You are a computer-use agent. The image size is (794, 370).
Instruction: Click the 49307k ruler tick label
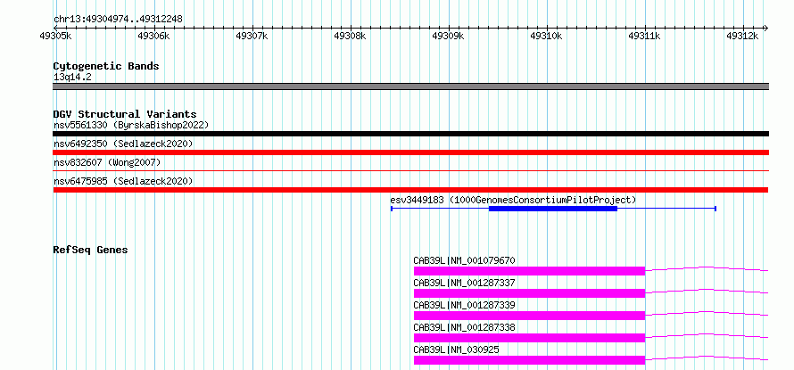(252, 37)
